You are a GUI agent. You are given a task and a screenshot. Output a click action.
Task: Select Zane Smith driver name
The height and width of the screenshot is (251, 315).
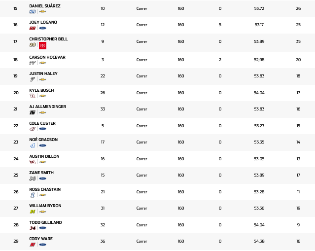pos(41,173)
